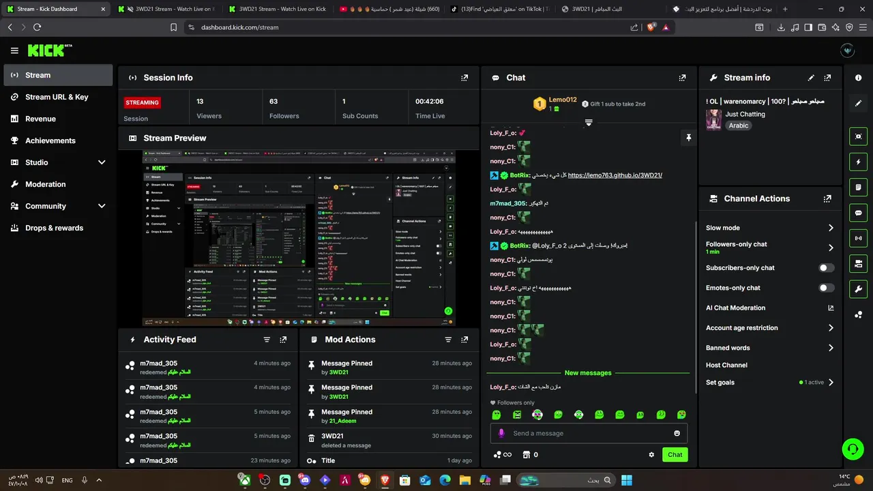Viewport: 873px width, 491px height.
Task: Pop out the Chat panel
Action: point(682,78)
